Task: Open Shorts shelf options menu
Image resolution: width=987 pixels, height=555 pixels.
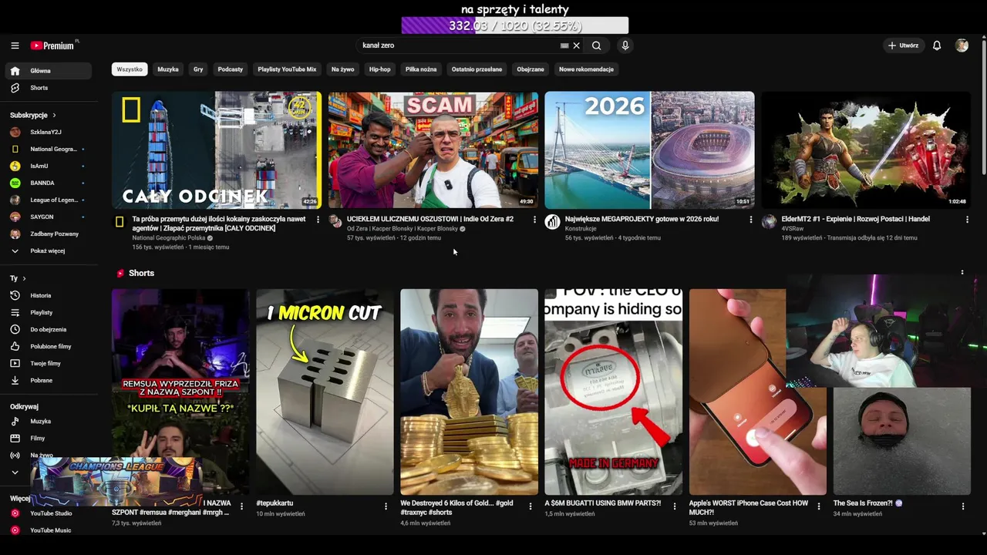Action: click(x=962, y=272)
